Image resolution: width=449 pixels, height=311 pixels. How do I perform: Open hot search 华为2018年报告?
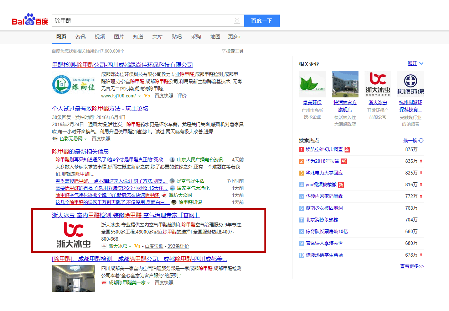[322, 161]
